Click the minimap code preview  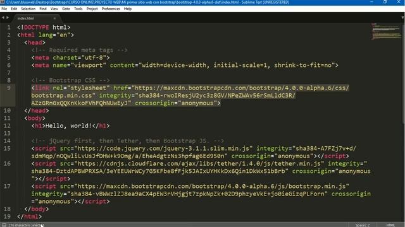386,32
